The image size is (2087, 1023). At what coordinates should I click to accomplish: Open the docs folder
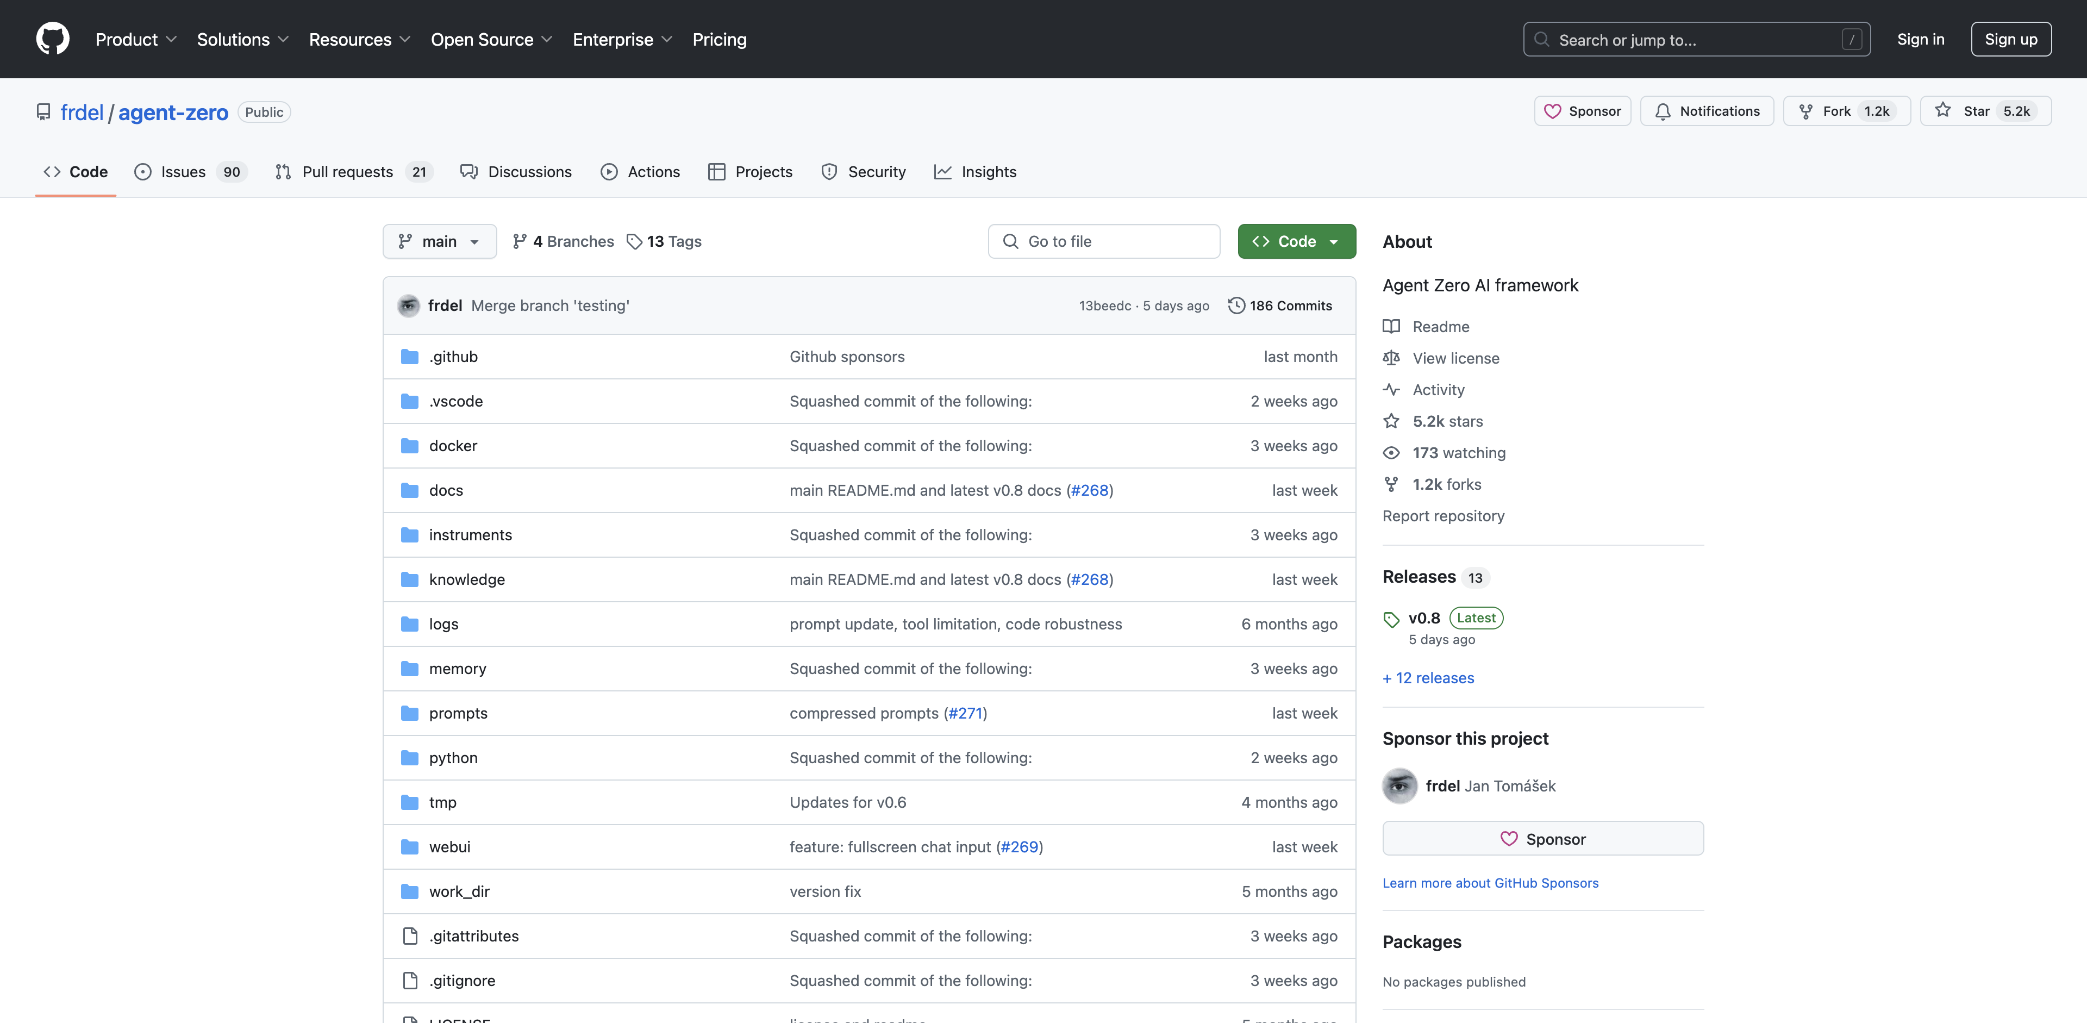pyautogui.click(x=446, y=490)
